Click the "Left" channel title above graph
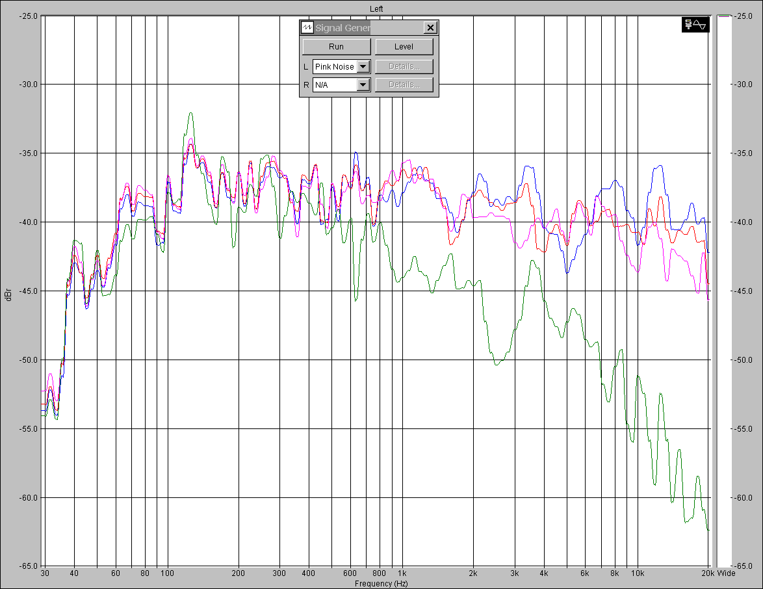763x589 pixels. coord(376,8)
